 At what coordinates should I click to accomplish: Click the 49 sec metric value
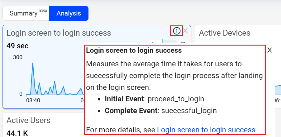click(17, 46)
